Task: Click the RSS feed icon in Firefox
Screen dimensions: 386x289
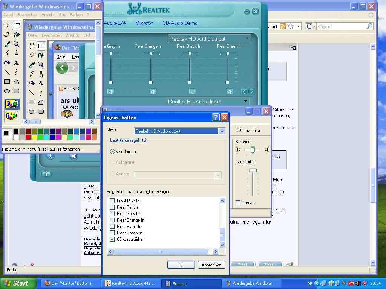Action: point(283,26)
